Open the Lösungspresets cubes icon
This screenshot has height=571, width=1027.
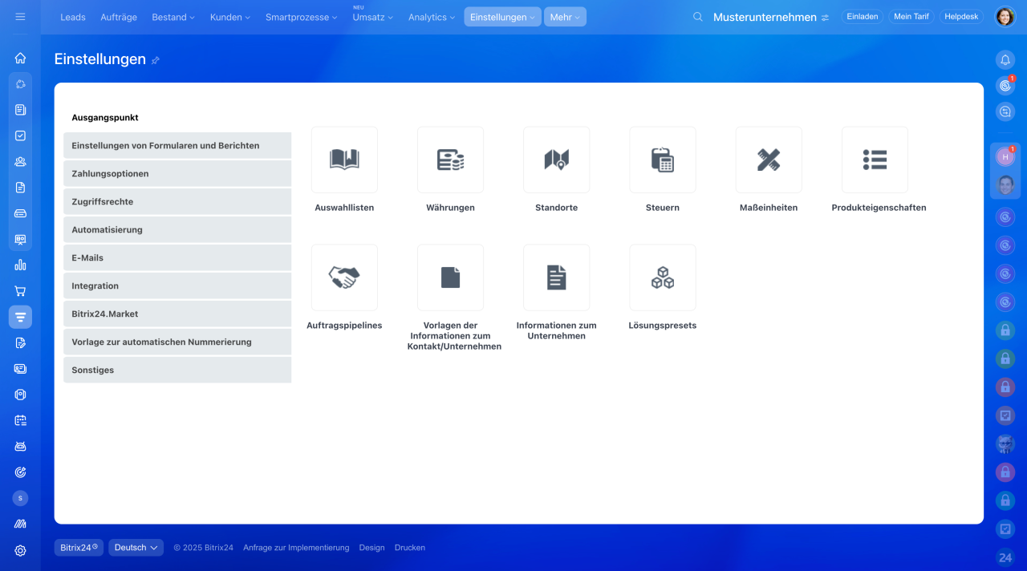pyautogui.click(x=663, y=277)
